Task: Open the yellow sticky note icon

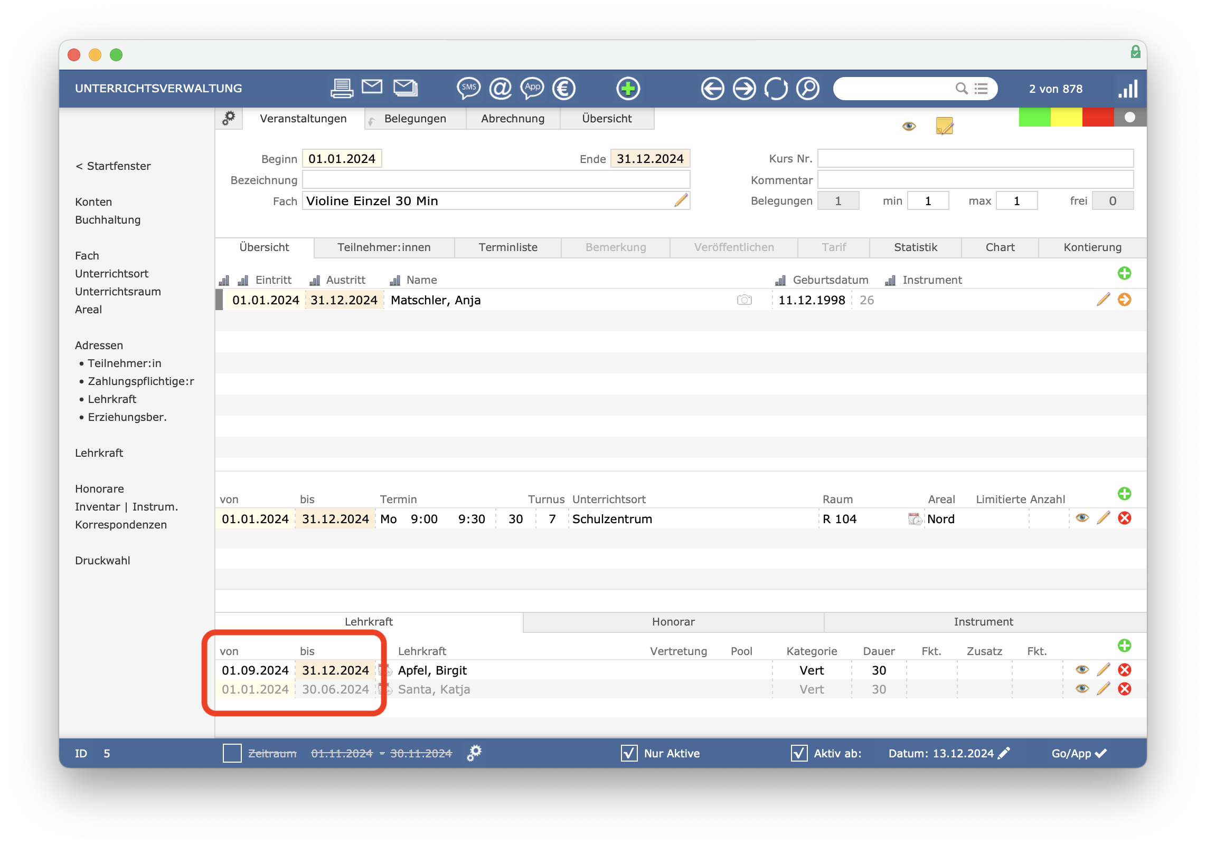Action: click(944, 126)
